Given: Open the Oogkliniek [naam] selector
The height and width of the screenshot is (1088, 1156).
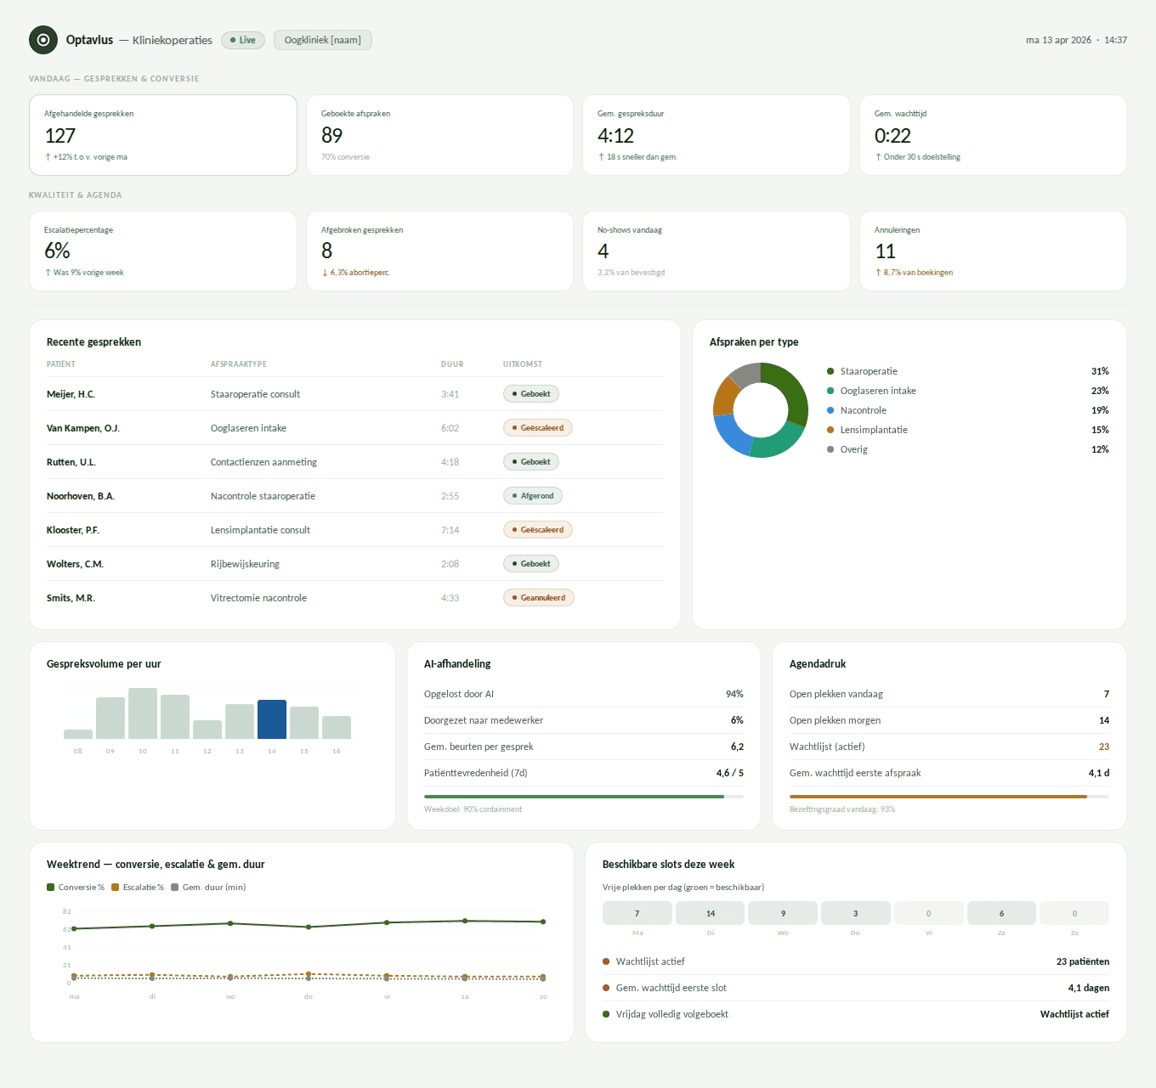Looking at the screenshot, I should pyautogui.click(x=323, y=40).
